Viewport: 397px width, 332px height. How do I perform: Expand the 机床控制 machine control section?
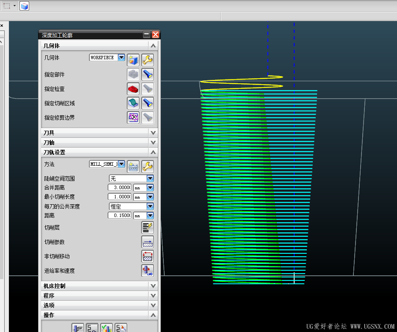click(153, 286)
